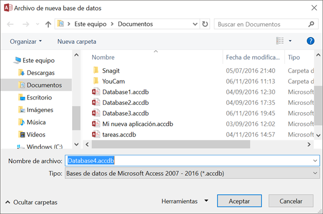Click the Cancelar button
323x214 pixels.
point(291,201)
